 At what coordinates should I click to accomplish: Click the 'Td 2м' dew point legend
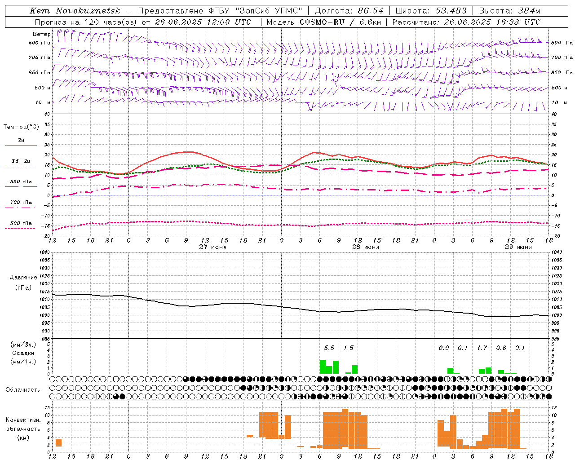pyautogui.click(x=21, y=161)
